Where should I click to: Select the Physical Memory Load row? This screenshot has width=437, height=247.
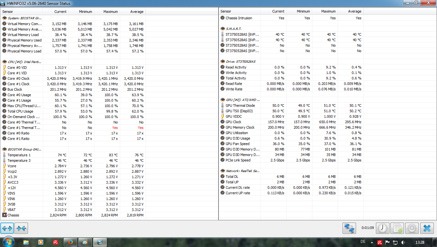[x=73, y=51]
